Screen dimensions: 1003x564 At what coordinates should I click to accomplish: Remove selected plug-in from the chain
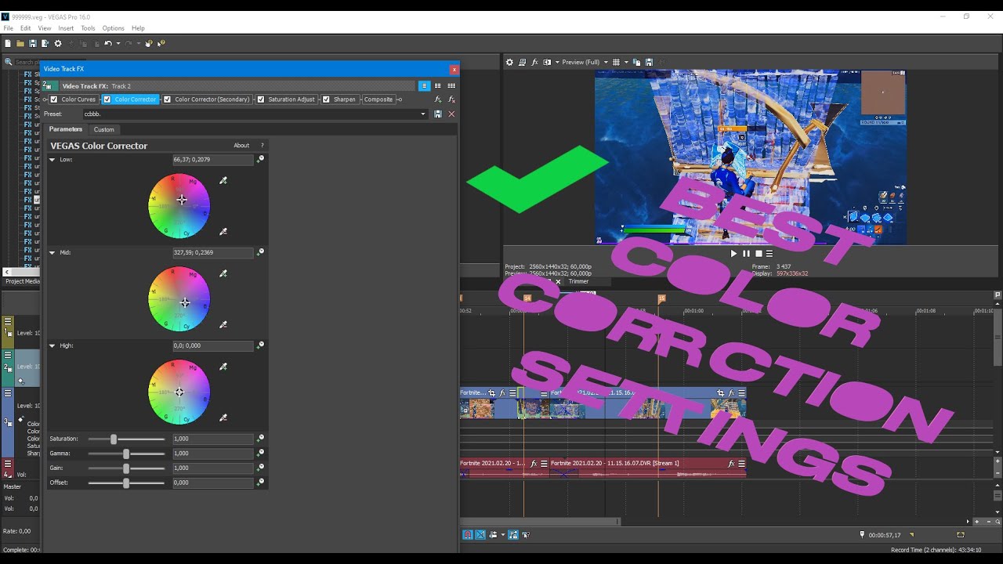tap(451, 99)
